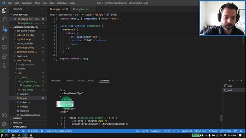Select the second wsl terminal
The height and width of the screenshot is (138, 246).
(233, 90)
